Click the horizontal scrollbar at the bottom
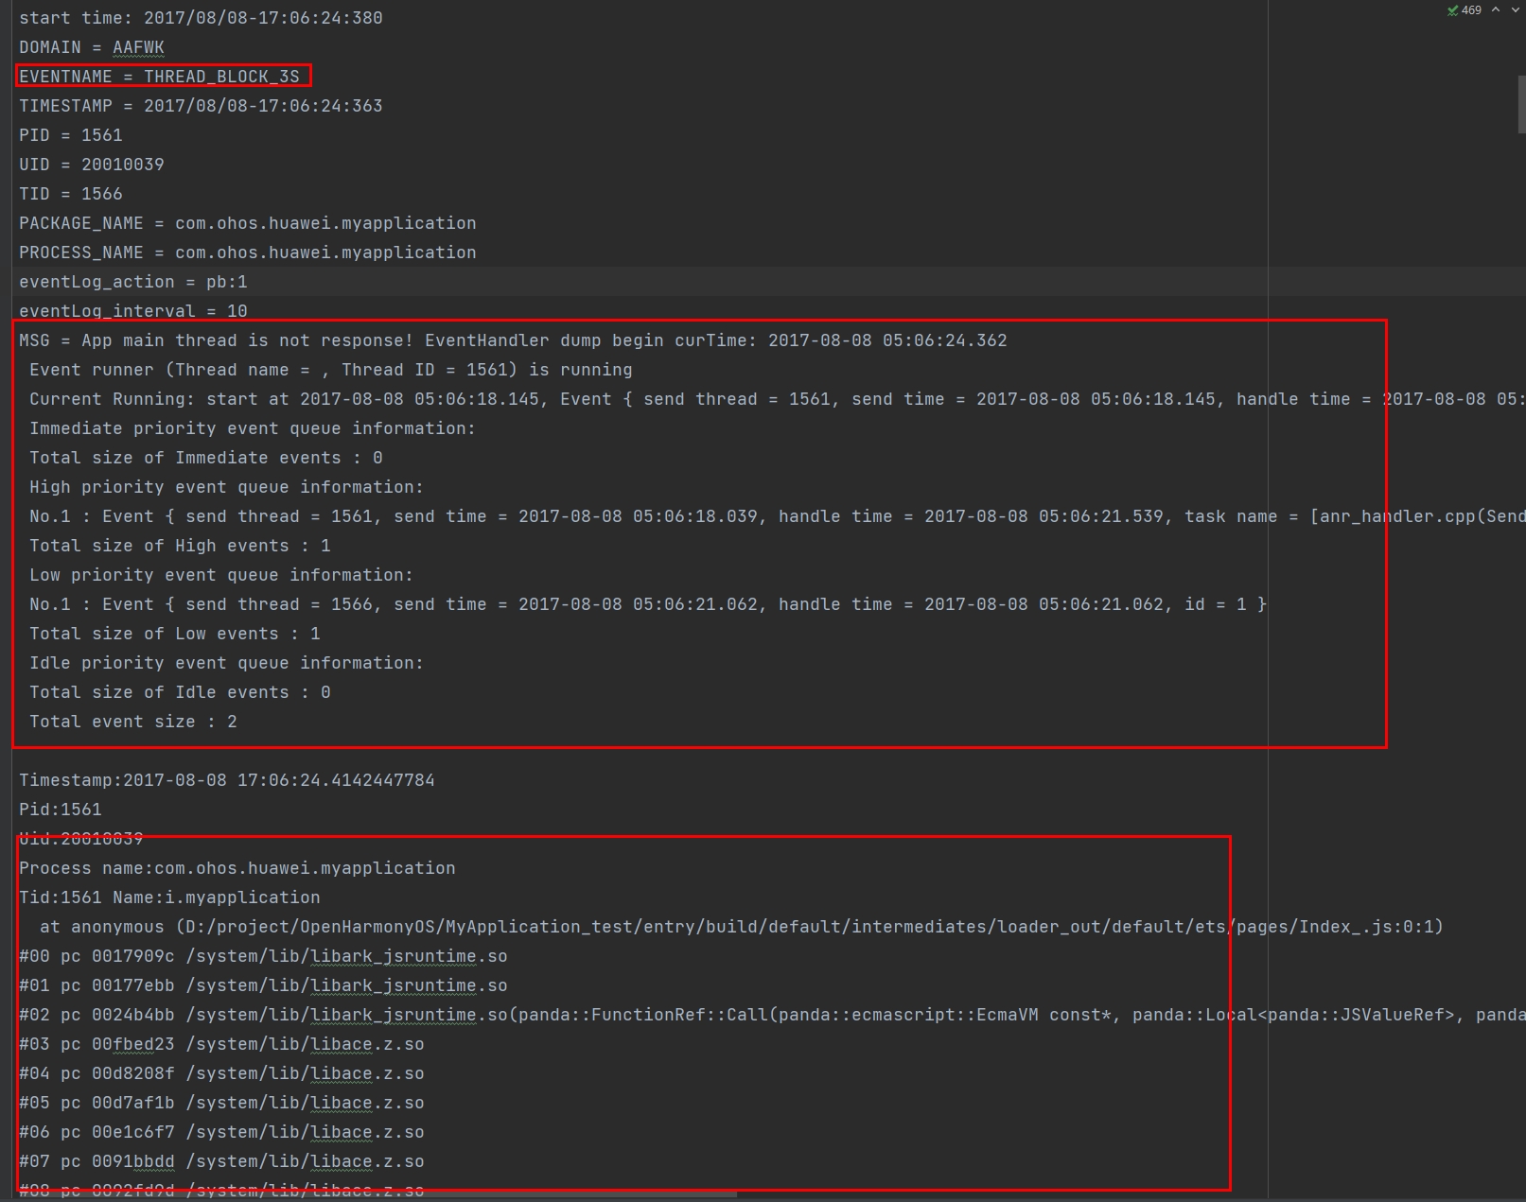The image size is (1526, 1202). click(378, 1194)
